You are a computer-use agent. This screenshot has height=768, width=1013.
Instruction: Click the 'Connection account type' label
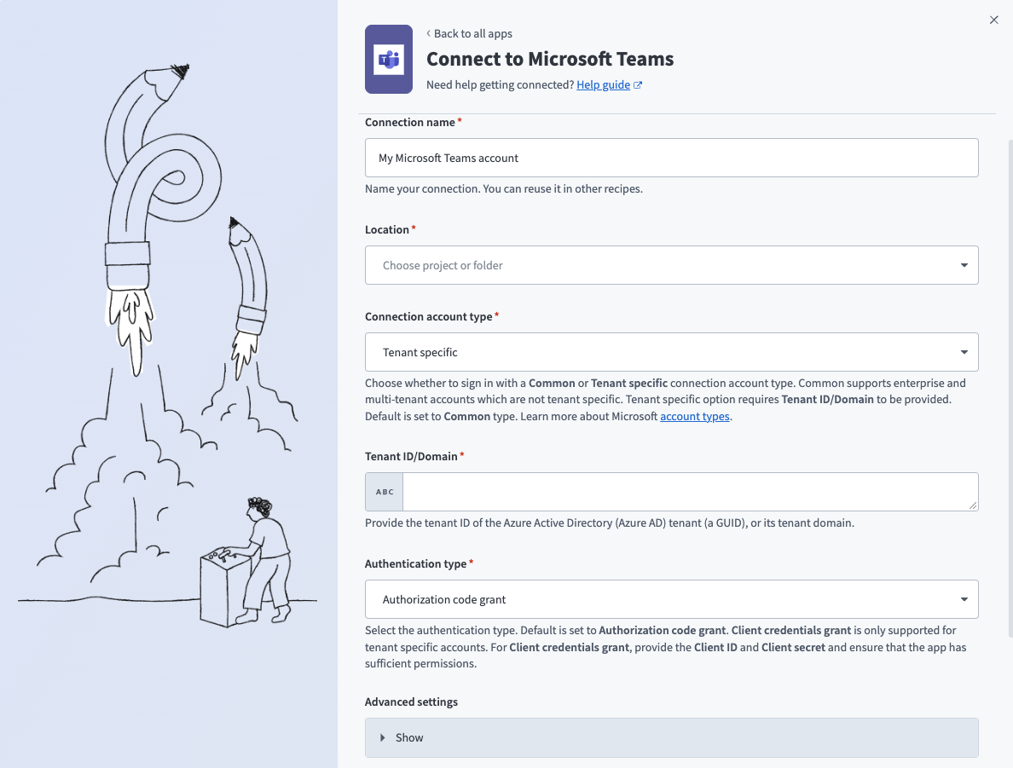pos(428,316)
